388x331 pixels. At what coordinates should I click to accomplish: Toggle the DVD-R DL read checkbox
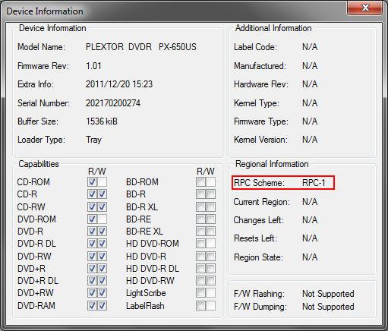[x=92, y=244]
